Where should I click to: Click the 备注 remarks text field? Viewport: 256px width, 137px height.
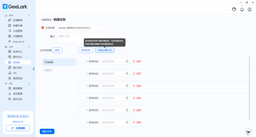point(81,38)
